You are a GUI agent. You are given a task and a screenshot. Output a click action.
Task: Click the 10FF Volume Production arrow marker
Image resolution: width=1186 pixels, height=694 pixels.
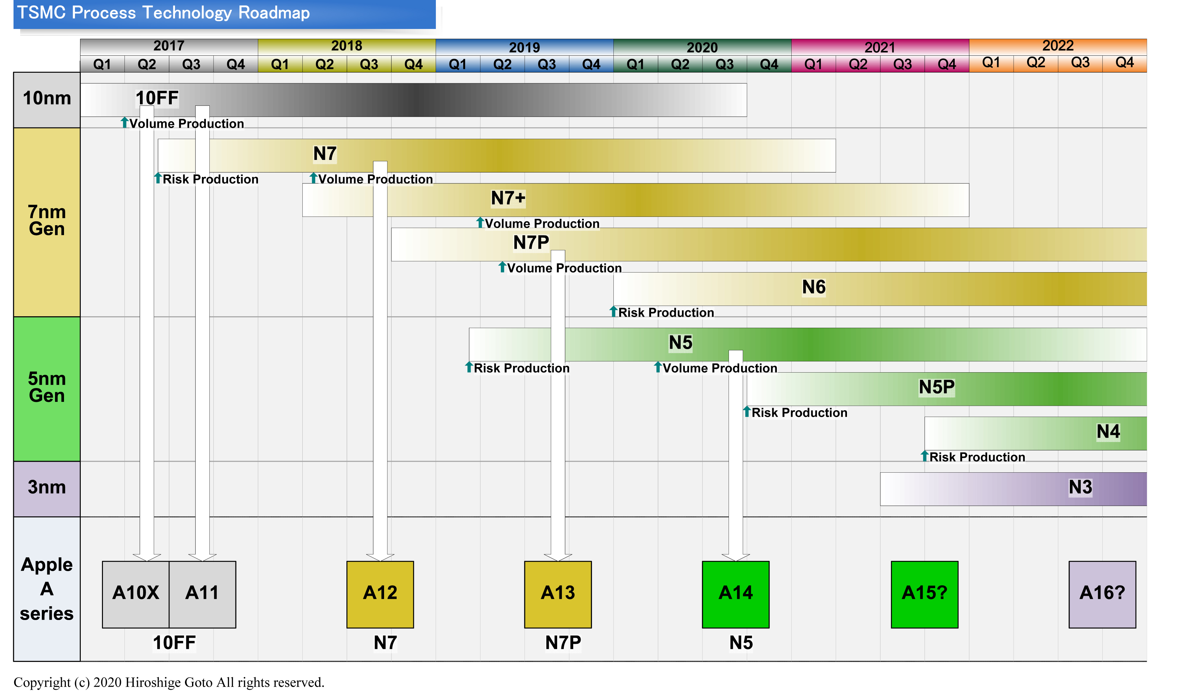point(125,123)
